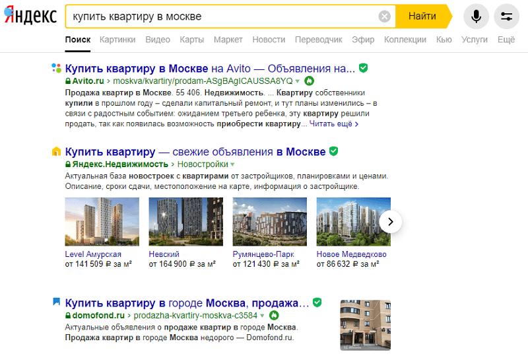The width and height of the screenshot is (528, 356).
Task: Open the Маркет tab
Action: [228, 40]
